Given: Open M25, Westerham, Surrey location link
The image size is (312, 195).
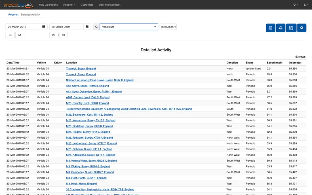Looking at the screenshot, I should tap(91, 120).
